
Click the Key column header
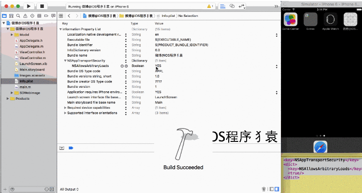(65, 23)
